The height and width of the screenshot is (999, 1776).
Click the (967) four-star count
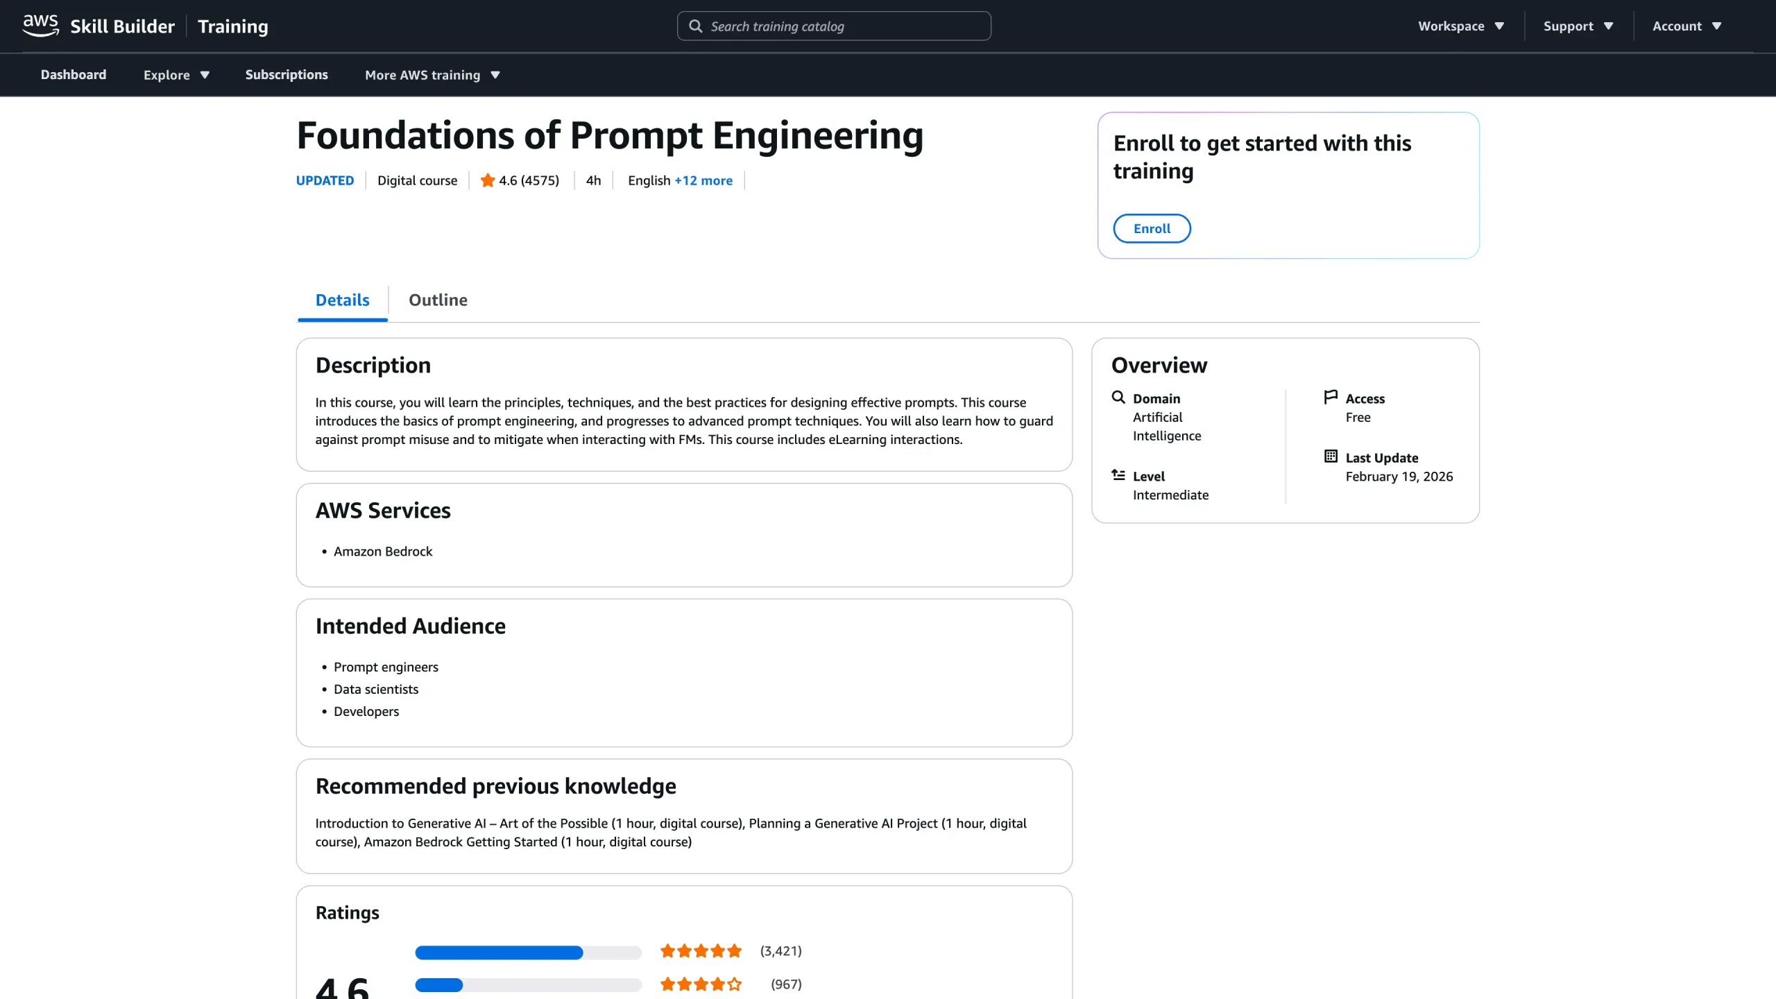tap(786, 984)
